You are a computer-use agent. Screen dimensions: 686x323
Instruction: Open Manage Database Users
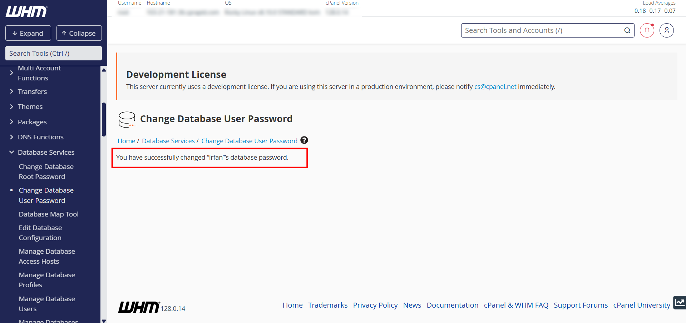[47, 304]
